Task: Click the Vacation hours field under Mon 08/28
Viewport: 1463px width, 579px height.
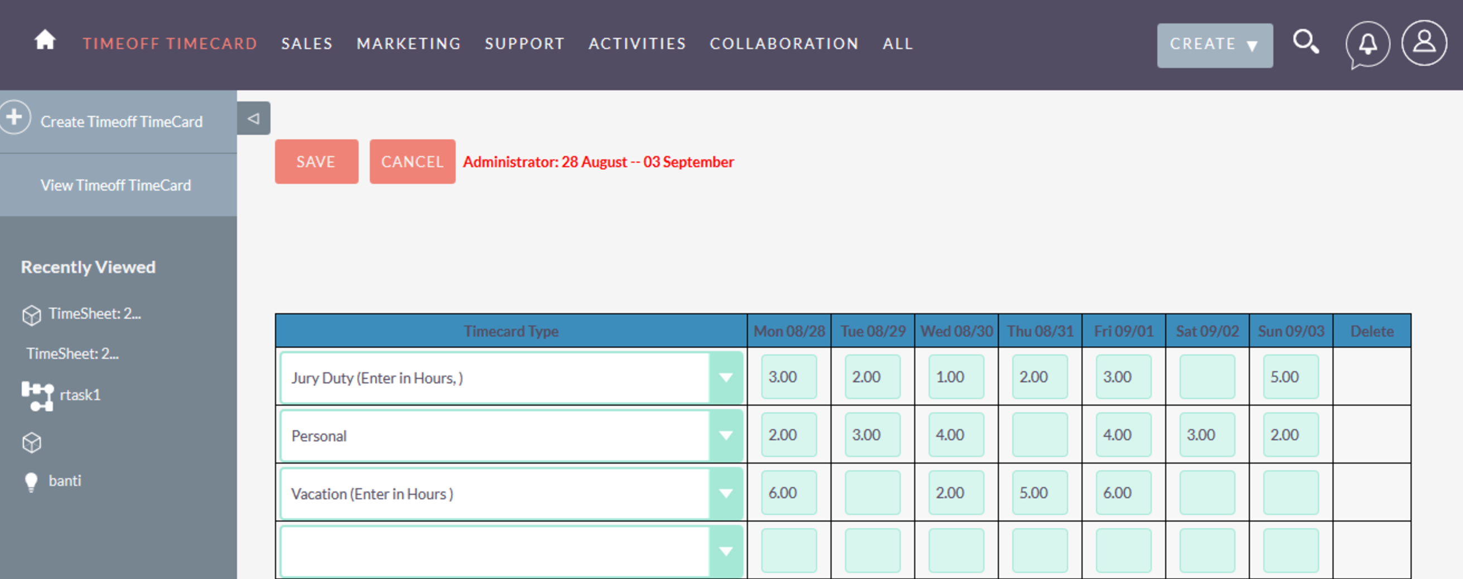Action: [788, 493]
